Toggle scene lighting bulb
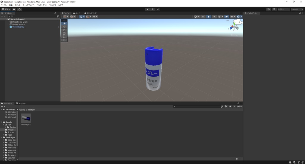 [x=208, y=17]
